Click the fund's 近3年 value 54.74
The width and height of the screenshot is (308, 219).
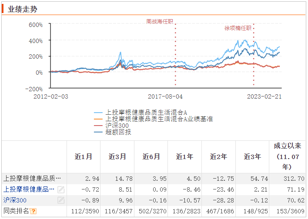(x=259, y=179)
